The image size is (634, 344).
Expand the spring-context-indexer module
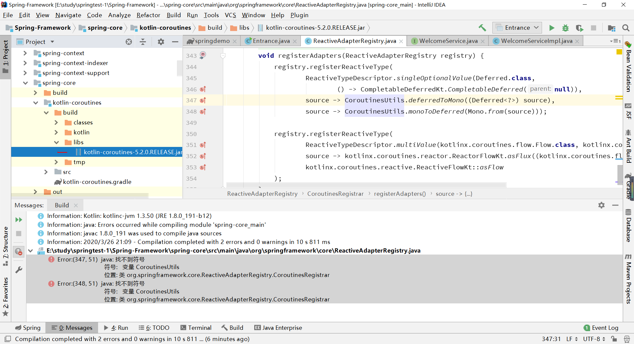tap(25, 63)
